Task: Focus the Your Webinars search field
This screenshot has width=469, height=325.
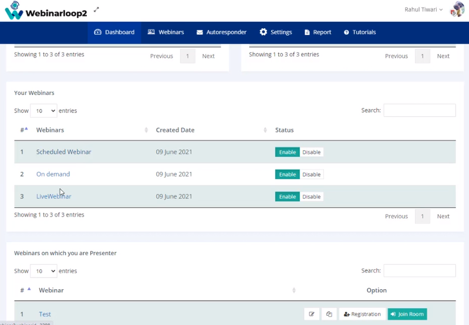Action: [x=420, y=110]
